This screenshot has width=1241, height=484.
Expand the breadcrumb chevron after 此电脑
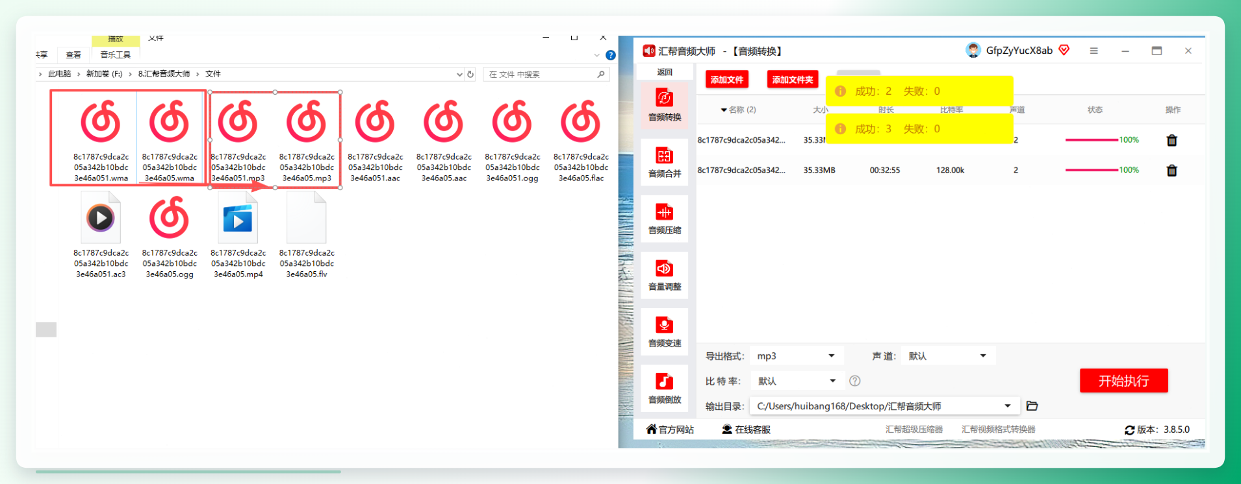click(79, 74)
